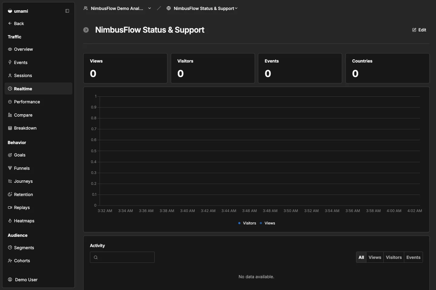Navigate to Heatmaps
Image resolution: width=436 pixels, height=290 pixels.
tap(38, 221)
